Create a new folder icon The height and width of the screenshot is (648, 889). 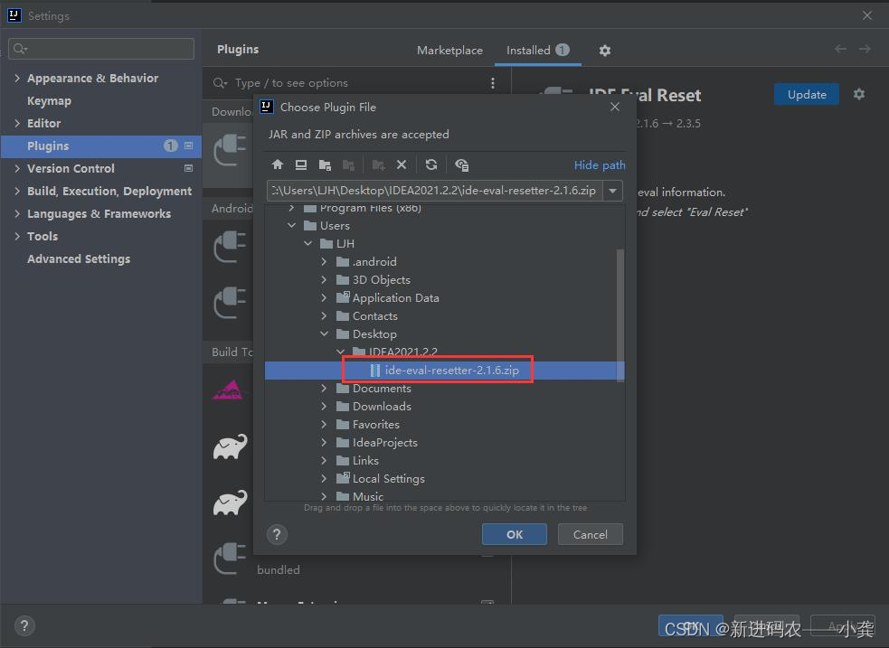[x=378, y=164]
